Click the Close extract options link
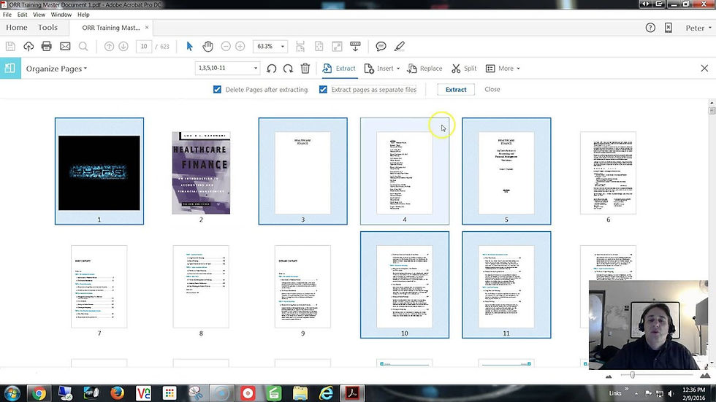This screenshot has height=402, width=716. tap(492, 89)
